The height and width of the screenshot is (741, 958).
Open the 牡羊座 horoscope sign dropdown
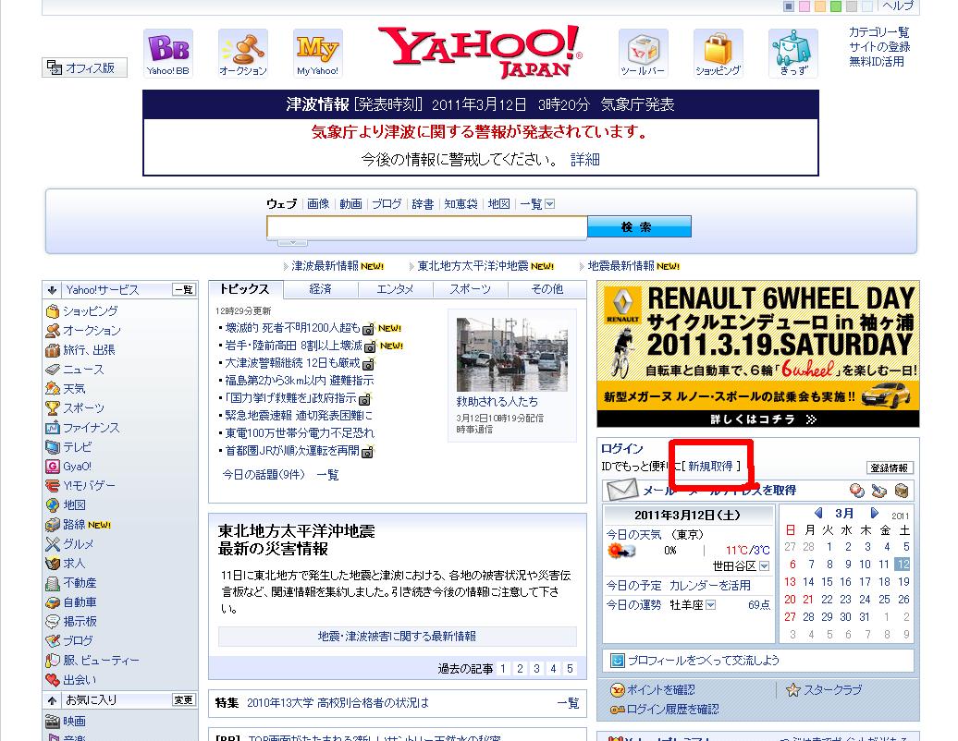[710, 605]
